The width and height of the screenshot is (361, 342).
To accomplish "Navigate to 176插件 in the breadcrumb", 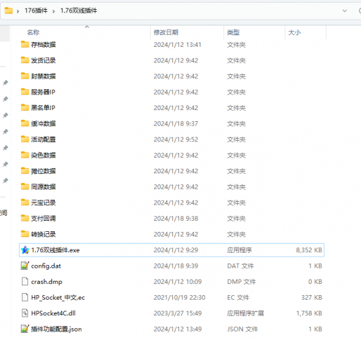I will [x=36, y=10].
